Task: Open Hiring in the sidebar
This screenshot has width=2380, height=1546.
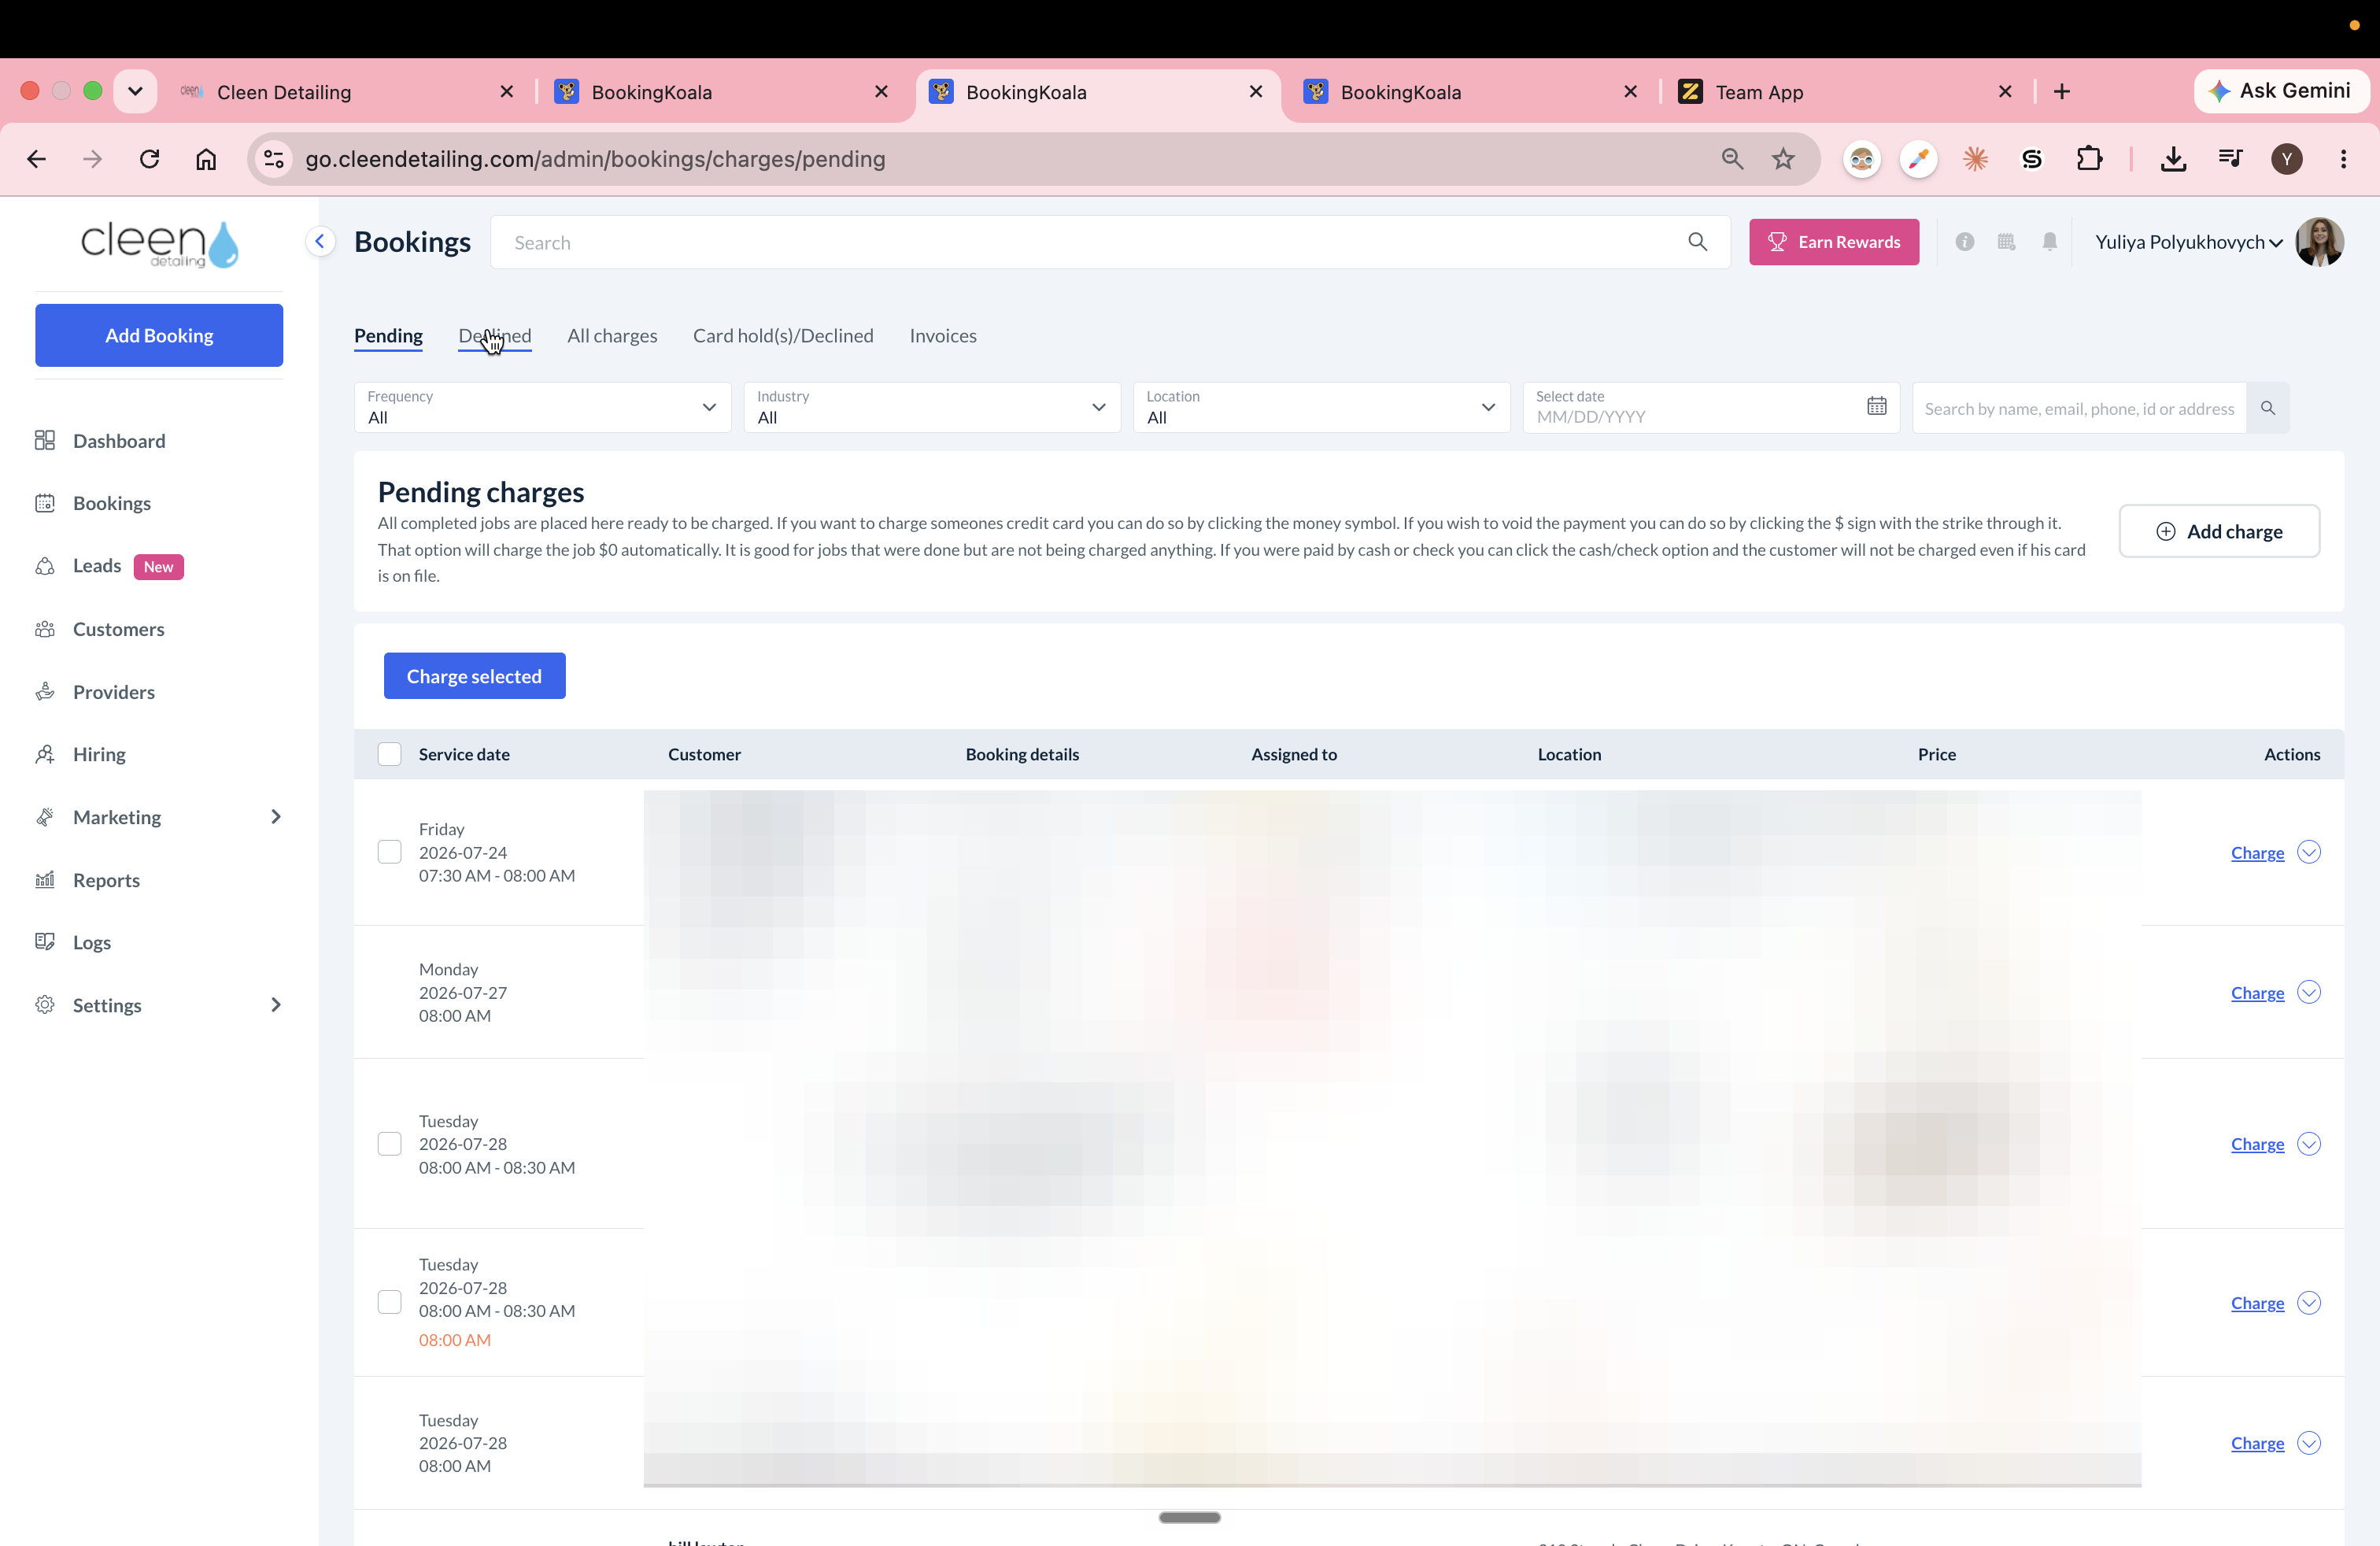Action: pos(99,754)
